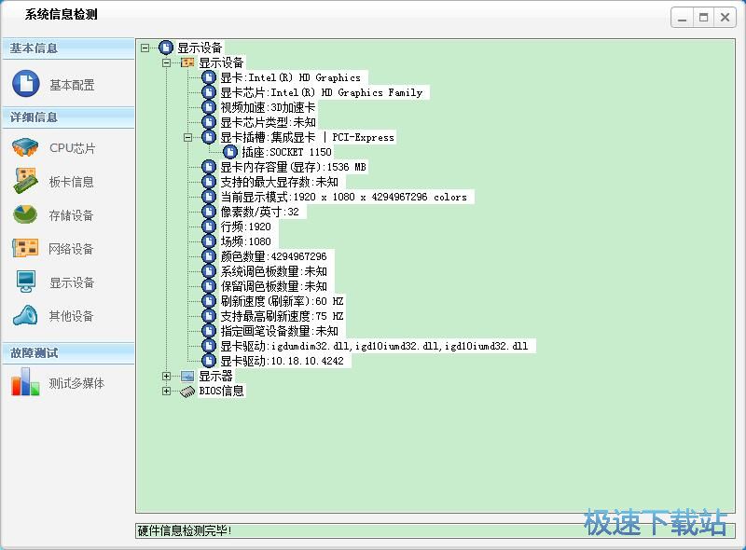Screen dimensions: 746x550
Task: Select the 其他设备 speaker icon
Action: click(x=25, y=315)
